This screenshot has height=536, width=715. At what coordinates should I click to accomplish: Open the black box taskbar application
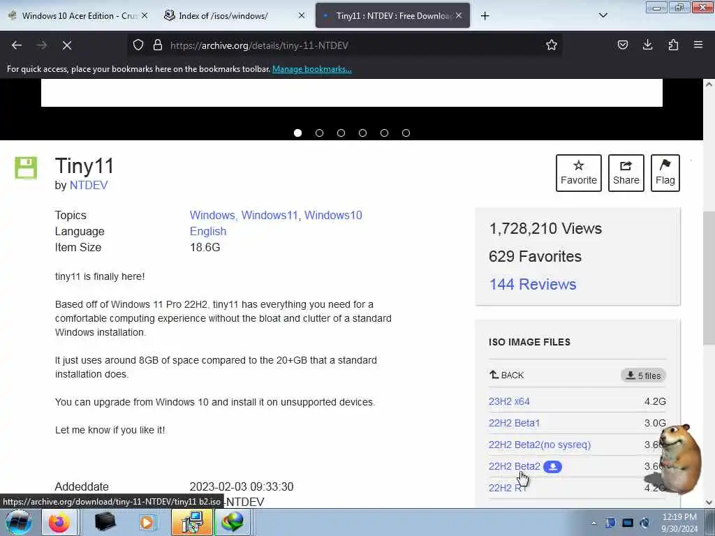pyautogui.click(x=105, y=522)
